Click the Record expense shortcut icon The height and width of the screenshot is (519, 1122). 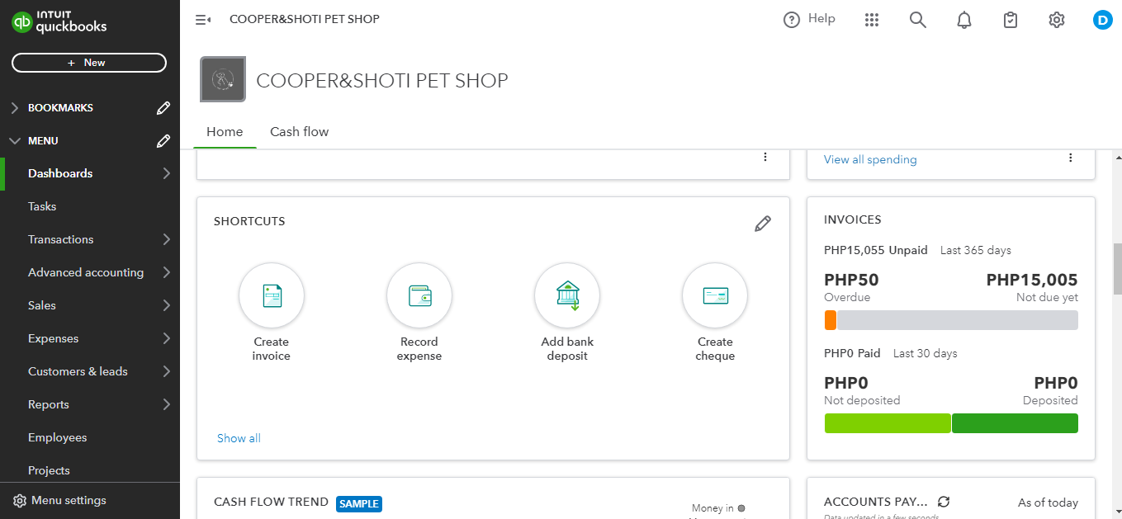419,295
